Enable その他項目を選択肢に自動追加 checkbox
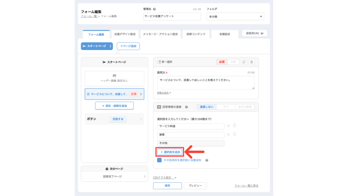Viewport: 348px width, 196px height. [159, 160]
